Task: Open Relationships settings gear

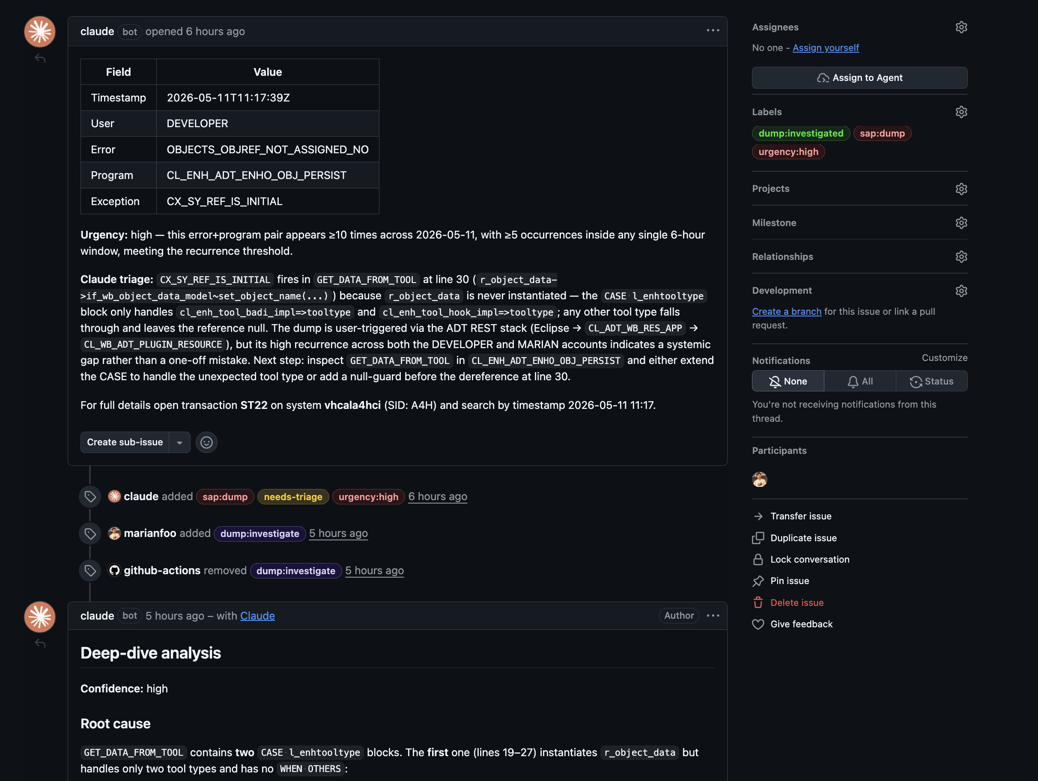Action: coord(961,256)
